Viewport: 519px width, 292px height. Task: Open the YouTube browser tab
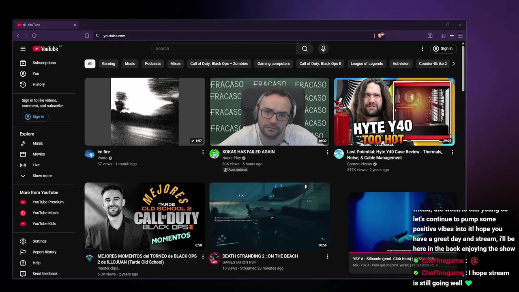pos(47,25)
